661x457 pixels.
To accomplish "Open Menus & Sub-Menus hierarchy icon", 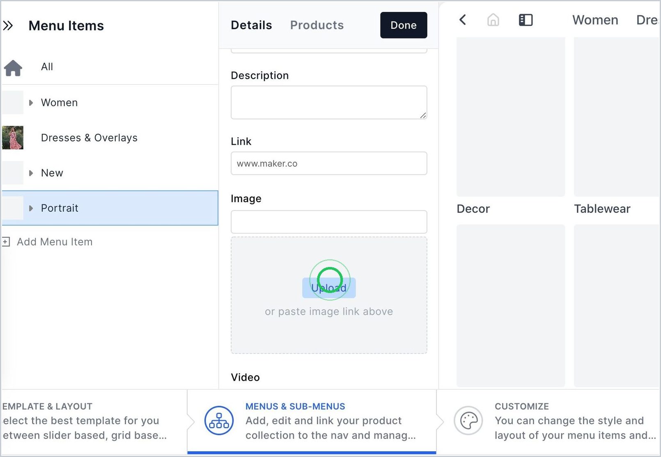I will point(219,420).
